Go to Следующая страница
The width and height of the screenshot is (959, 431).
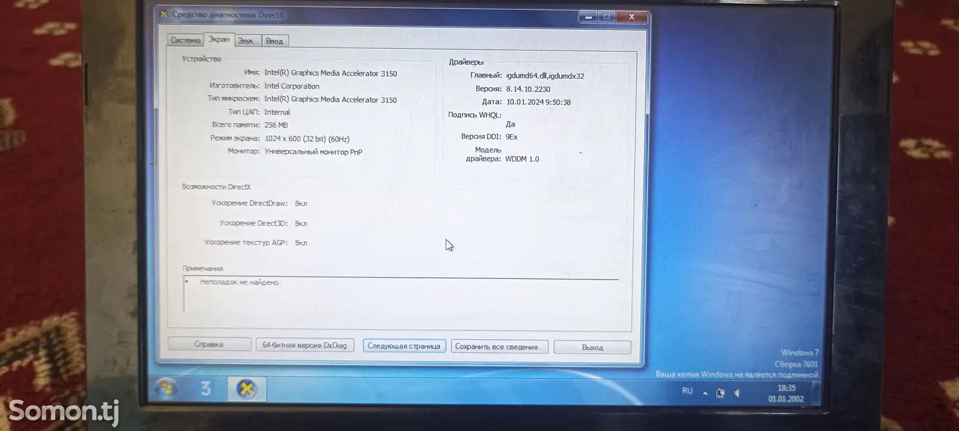pos(404,346)
